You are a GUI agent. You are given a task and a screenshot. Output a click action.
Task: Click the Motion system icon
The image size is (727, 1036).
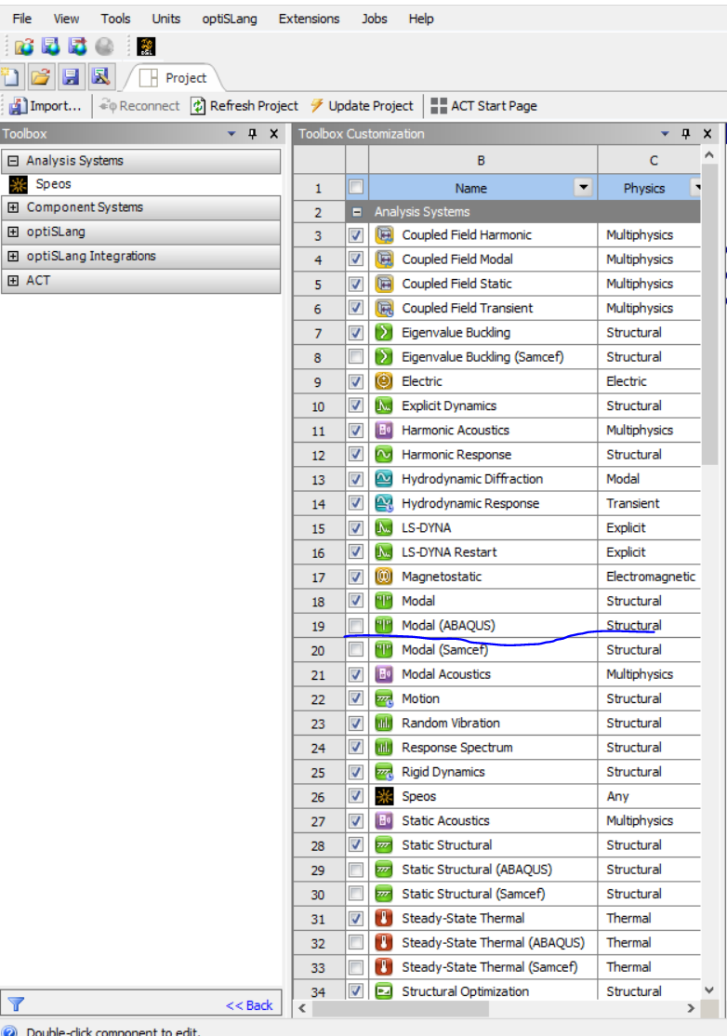coord(384,698)
